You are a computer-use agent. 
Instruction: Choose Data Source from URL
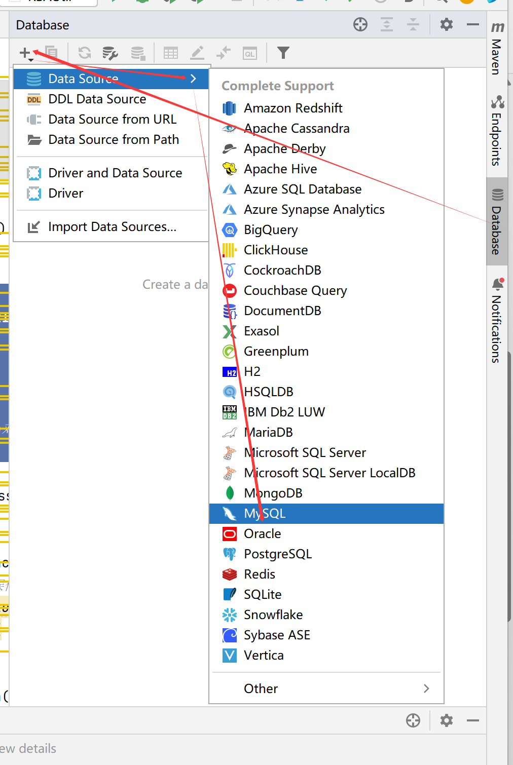click(112, 119)
